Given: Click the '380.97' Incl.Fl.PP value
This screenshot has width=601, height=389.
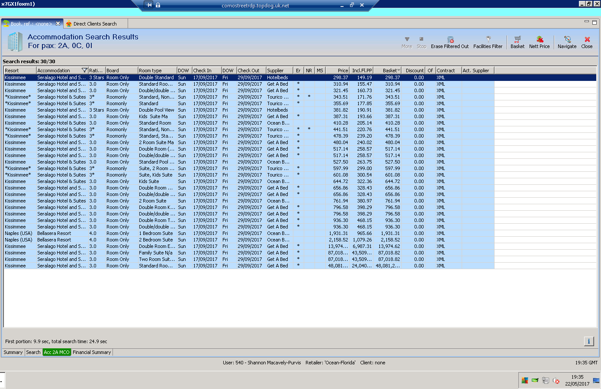Looking at the screenshot, I should click(x=364, y=201).
